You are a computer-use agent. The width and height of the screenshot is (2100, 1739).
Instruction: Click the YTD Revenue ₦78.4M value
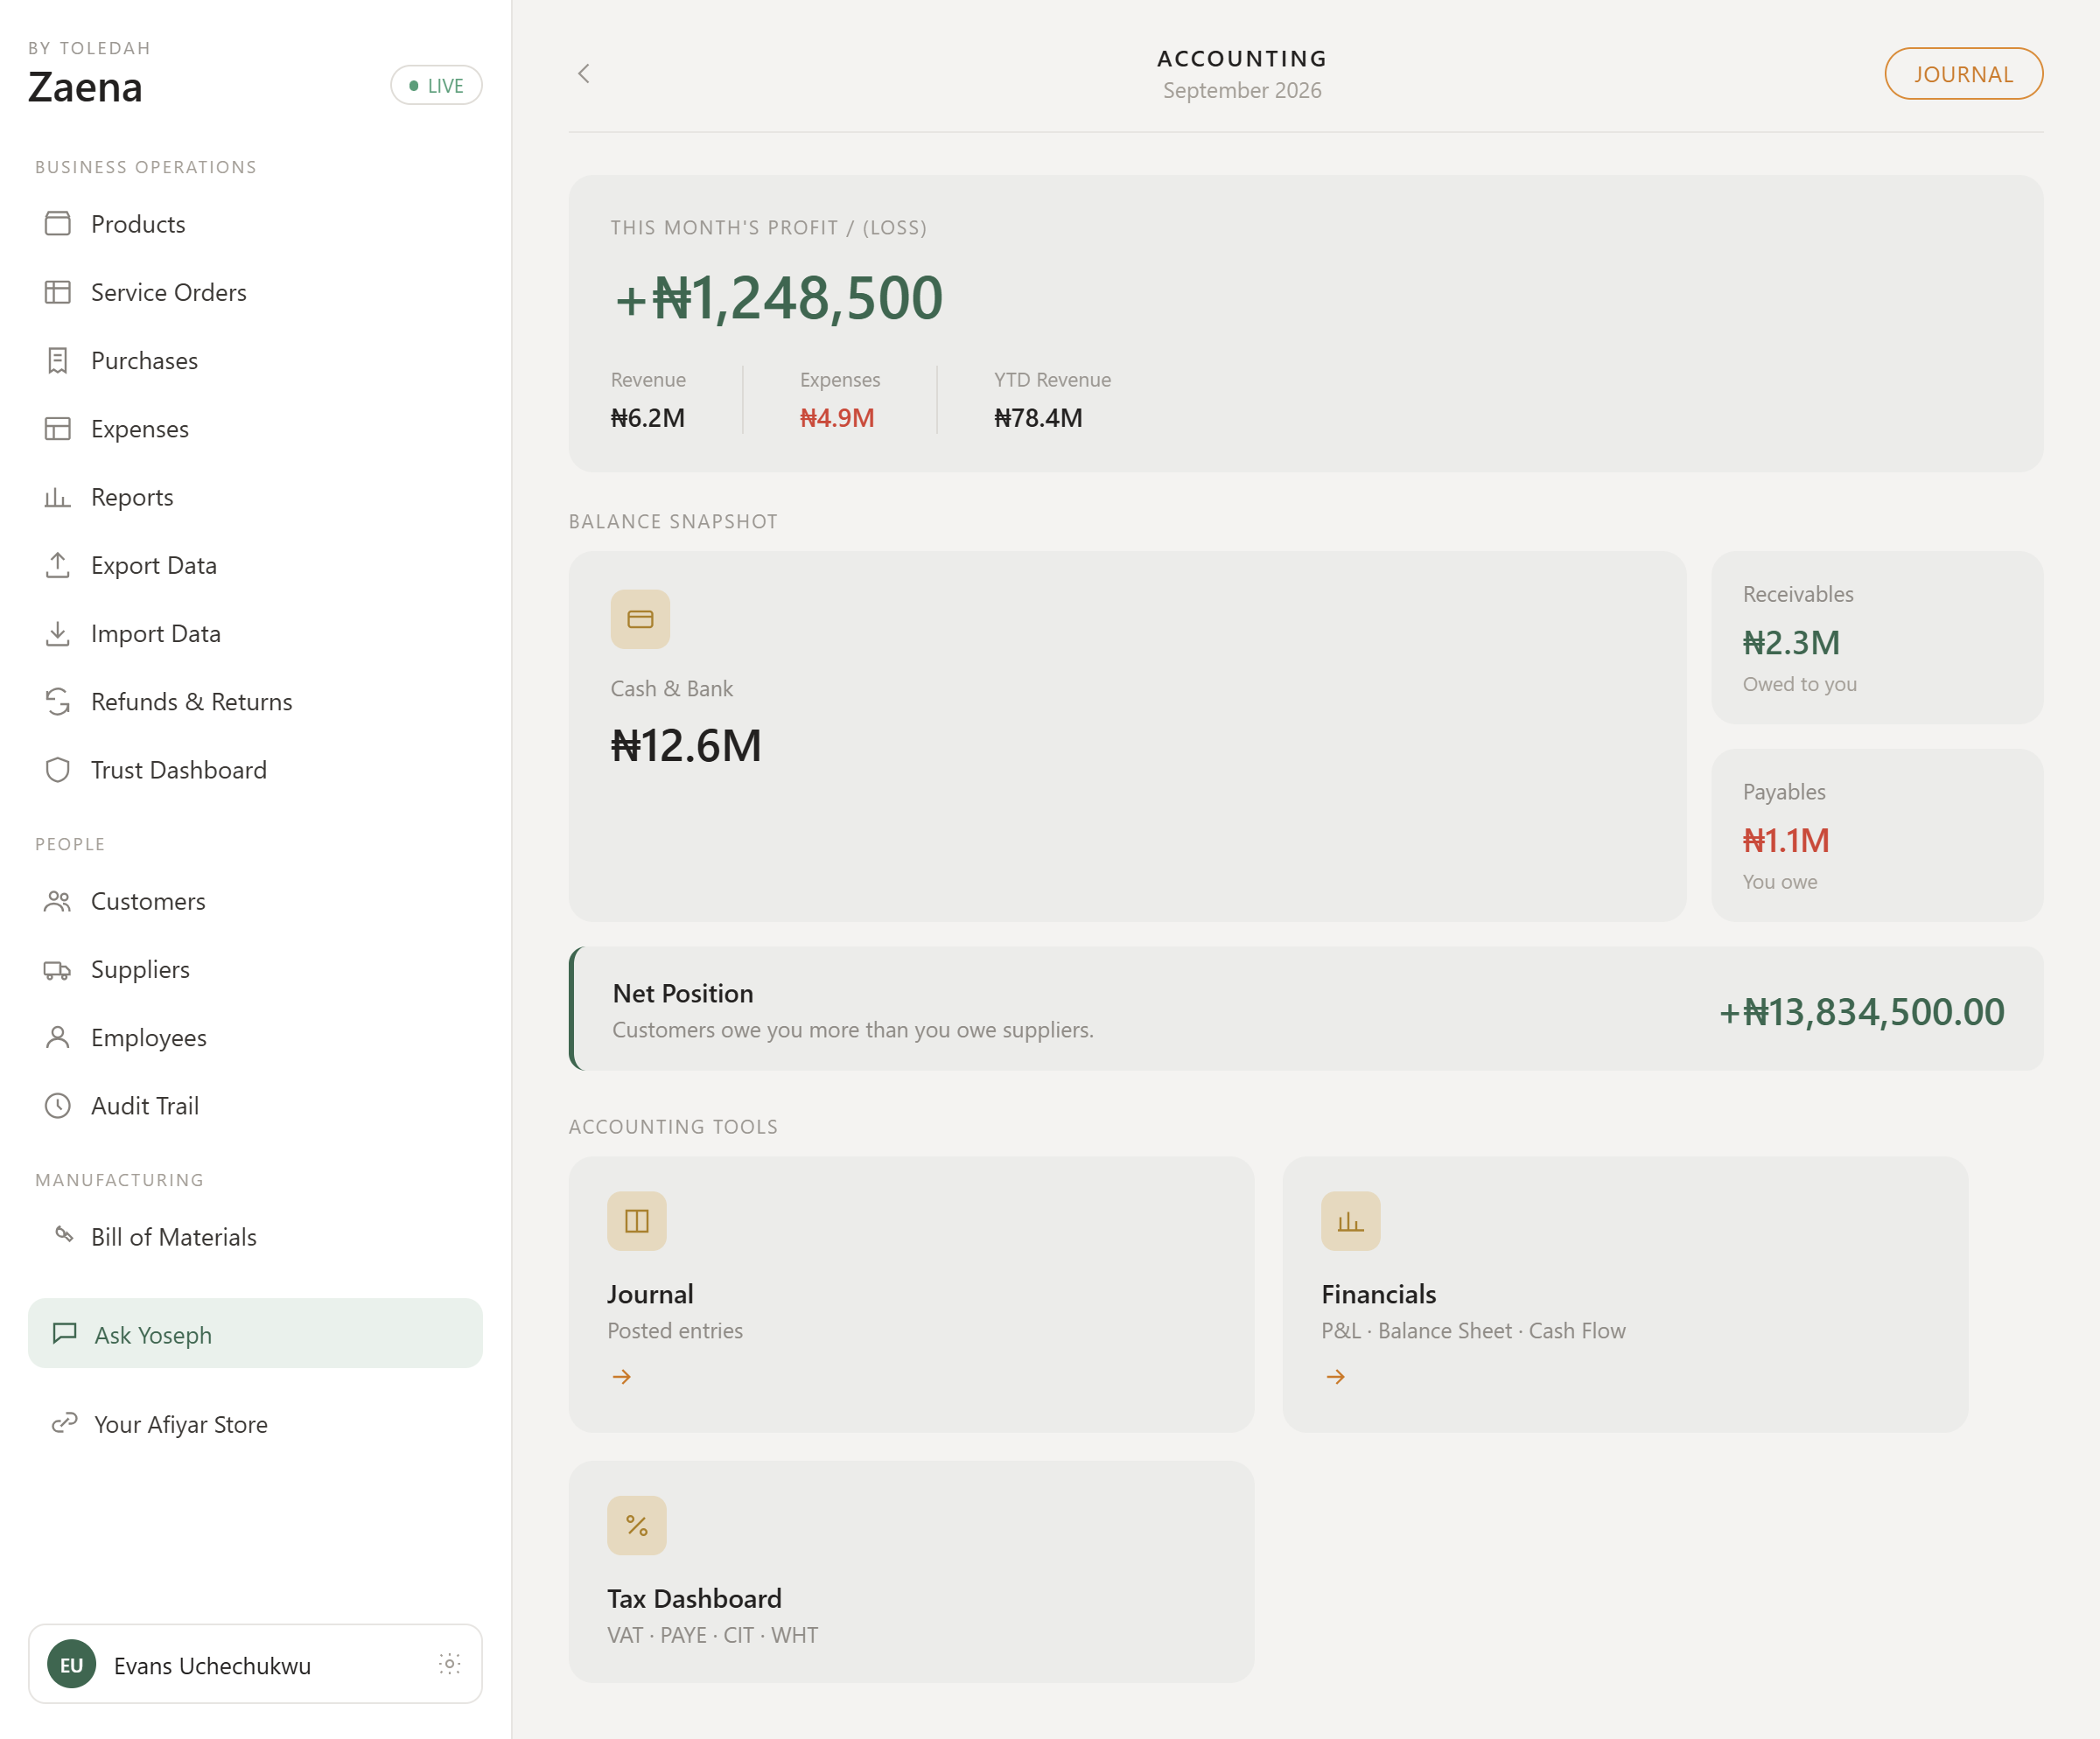point(1038,418)
